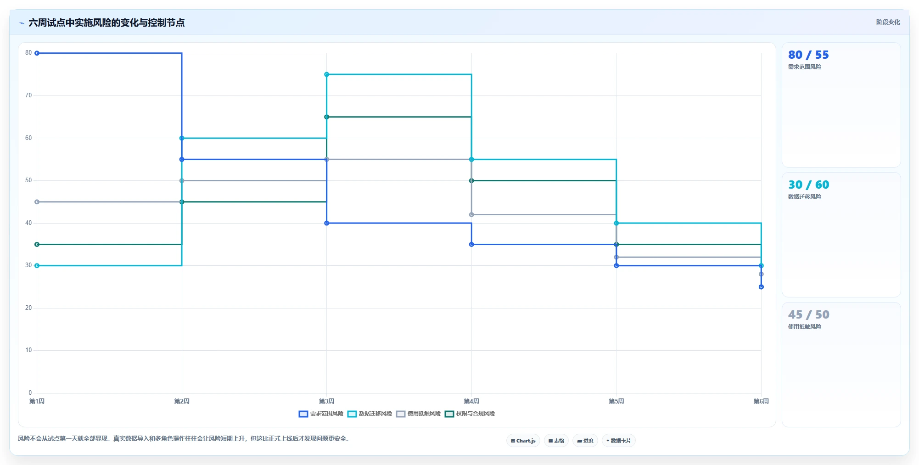Hide the 使用抵触风险 series via legend

(x=418, y=414)
